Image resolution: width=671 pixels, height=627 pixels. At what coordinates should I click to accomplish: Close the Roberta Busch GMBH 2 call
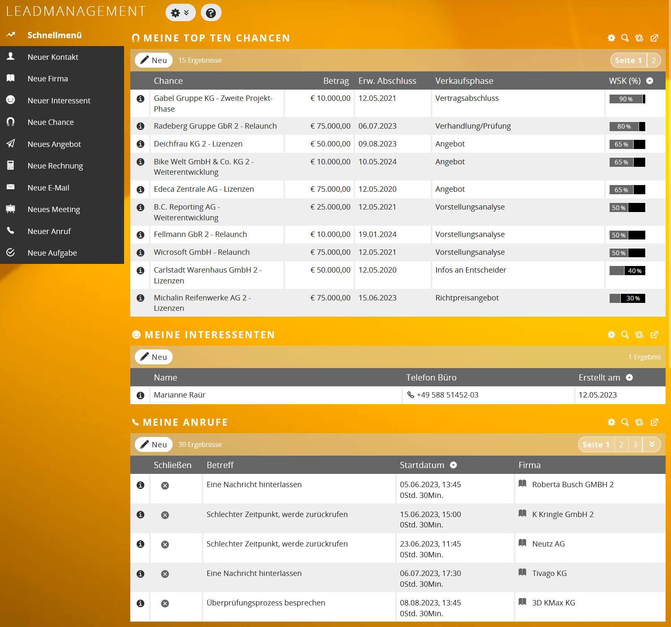tap(165, 485)
